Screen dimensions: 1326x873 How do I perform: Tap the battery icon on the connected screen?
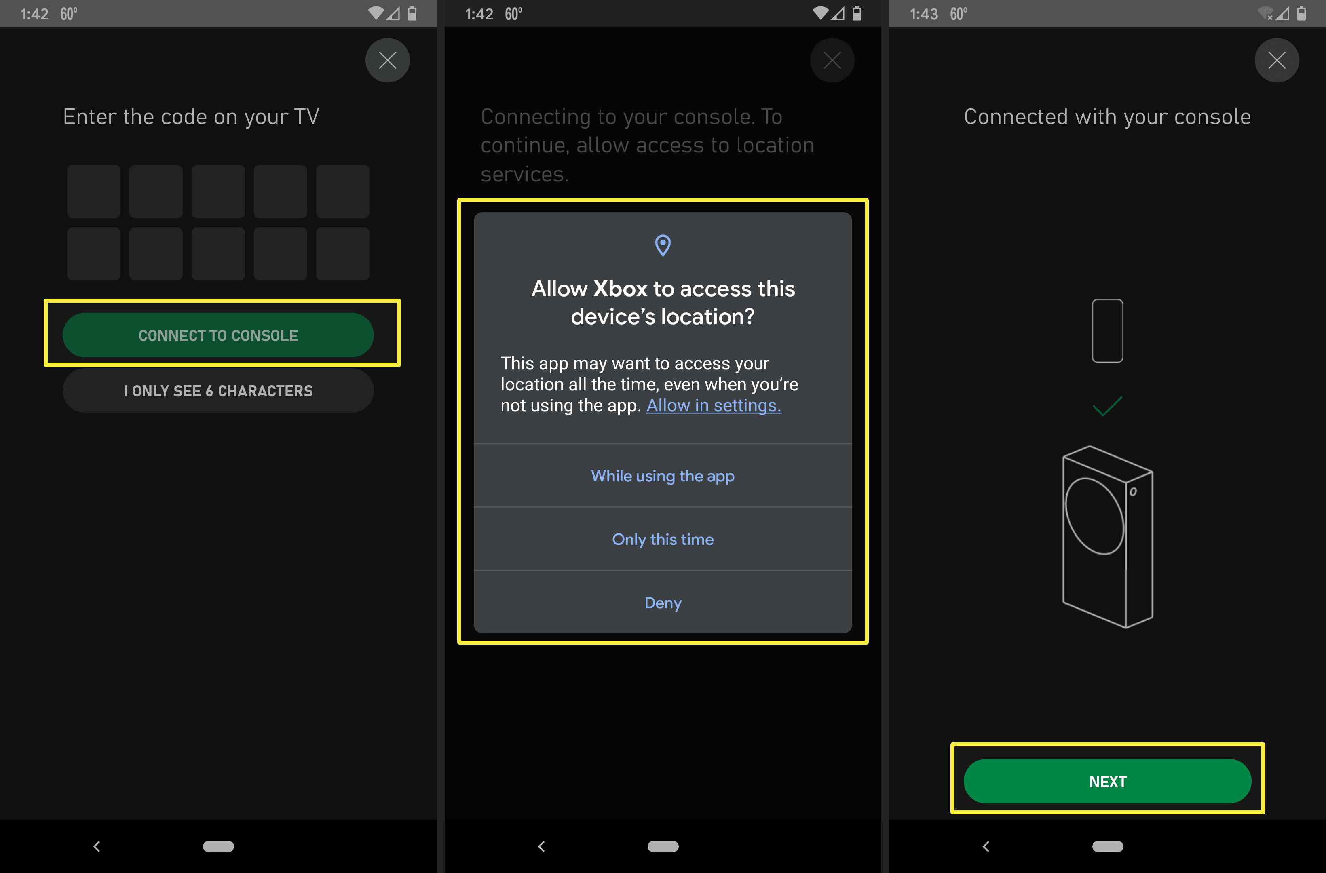pos(1301,13)
